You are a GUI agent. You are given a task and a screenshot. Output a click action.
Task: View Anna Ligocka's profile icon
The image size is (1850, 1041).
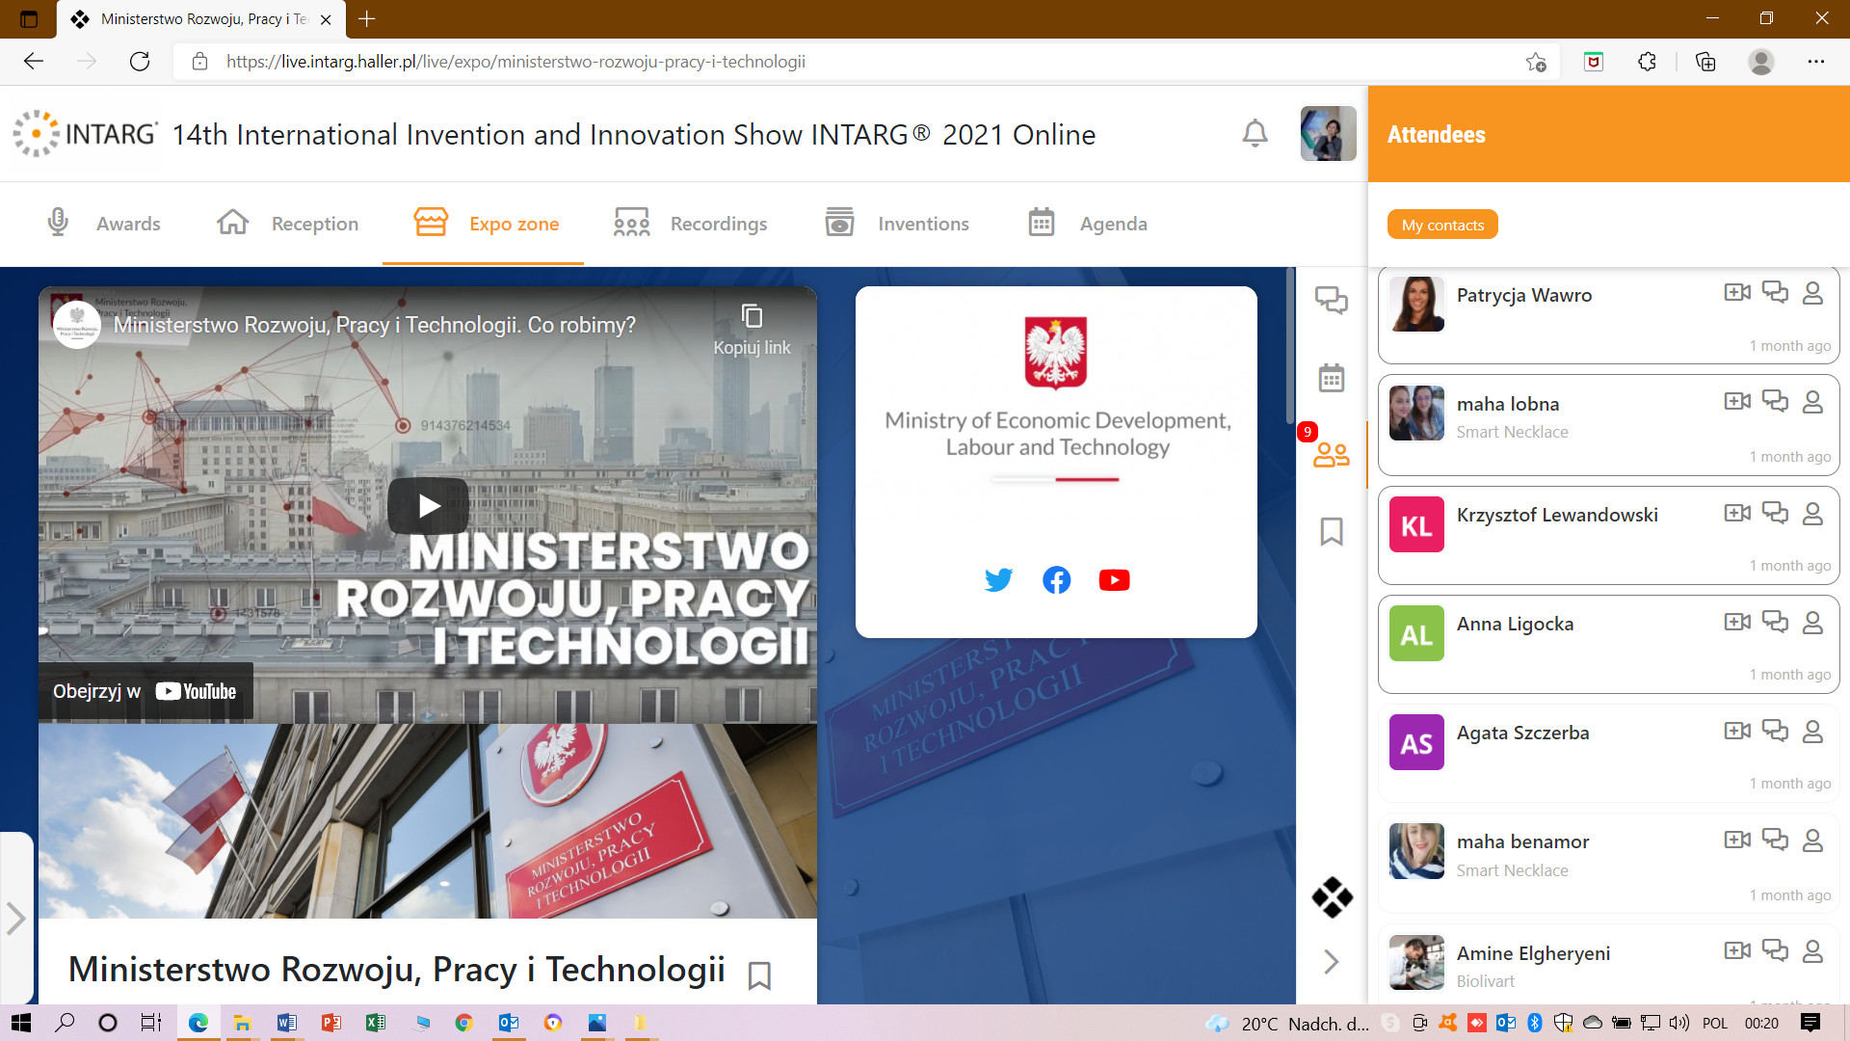point(1812,623)
